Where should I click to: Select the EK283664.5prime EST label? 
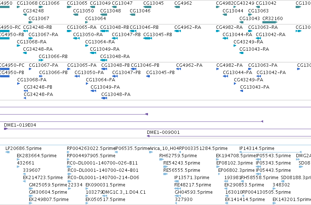tap(37, 156)
